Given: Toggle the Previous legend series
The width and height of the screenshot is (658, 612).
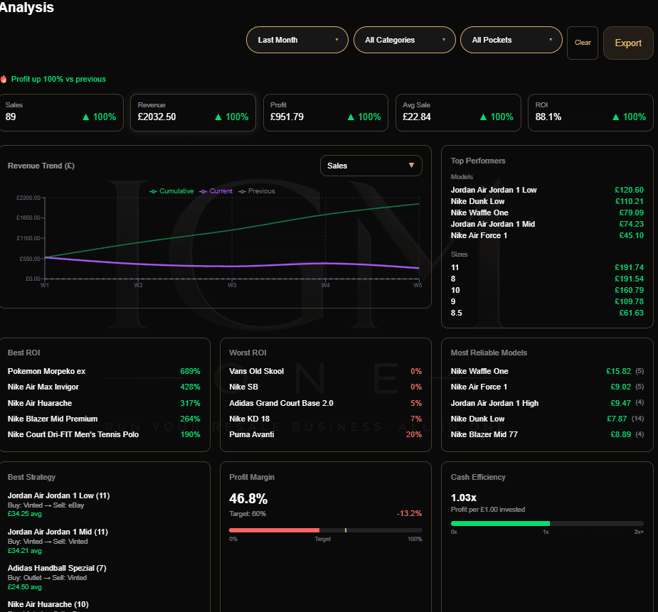Looking at the screenshot, I should [x=257, y=191].
